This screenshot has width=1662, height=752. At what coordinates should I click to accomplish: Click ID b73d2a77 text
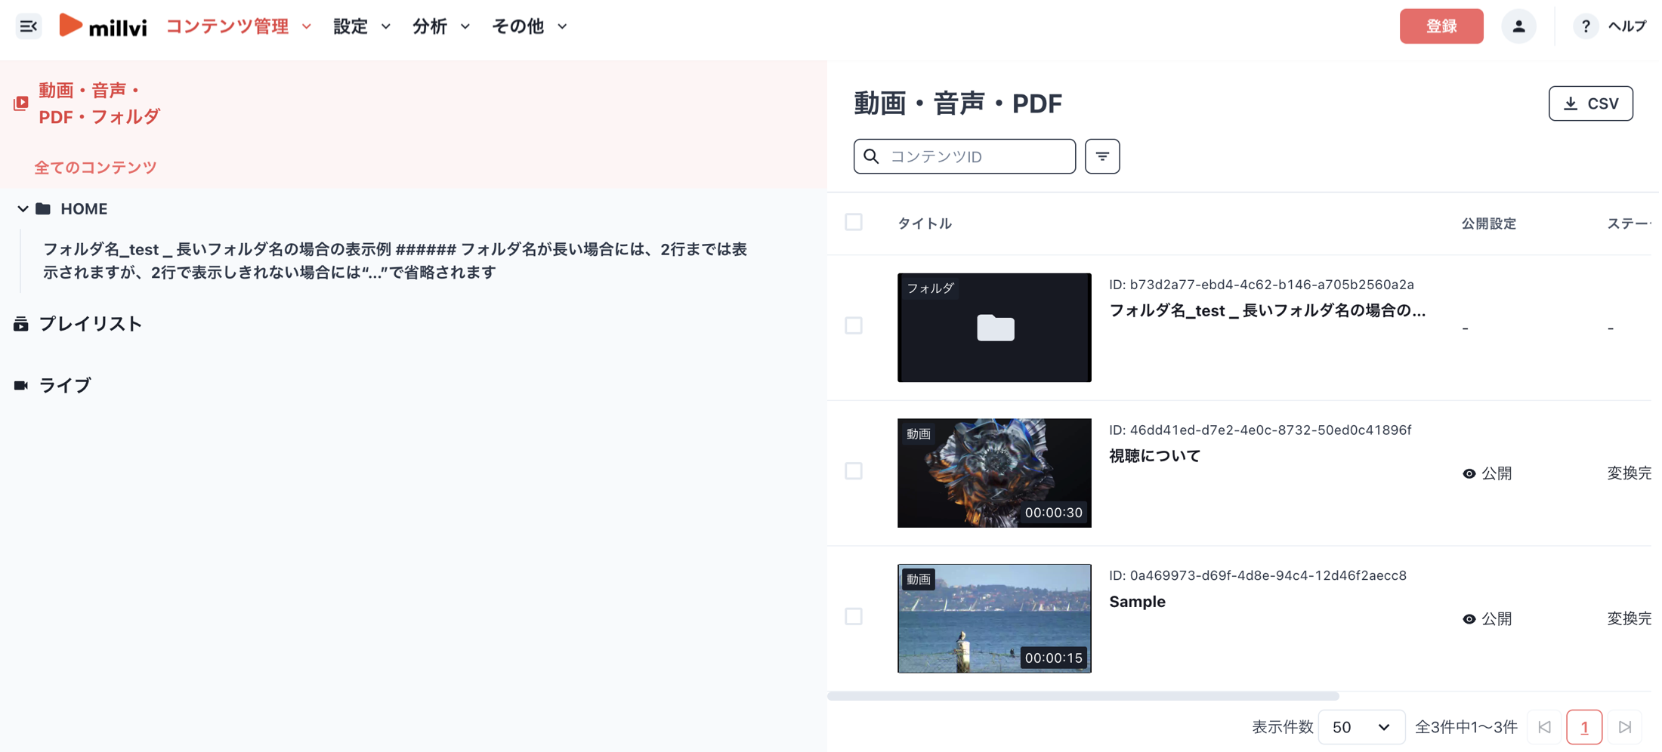[1262, 285]
